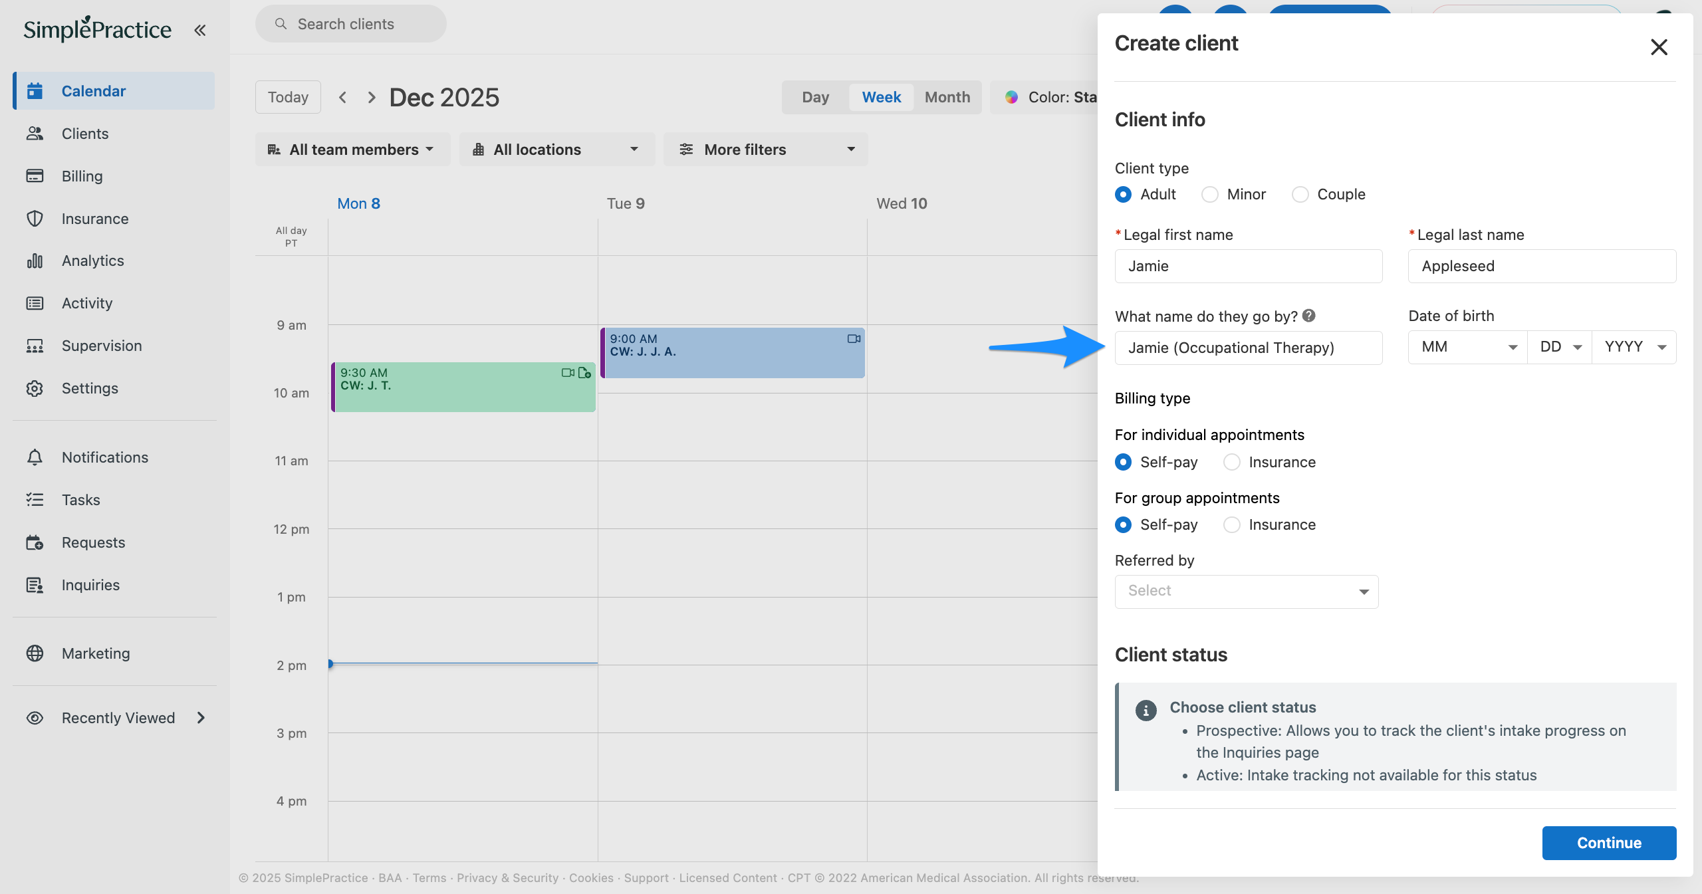Click the Requests calendar-plus icon

pyautogui.click(x=35, y=542)
